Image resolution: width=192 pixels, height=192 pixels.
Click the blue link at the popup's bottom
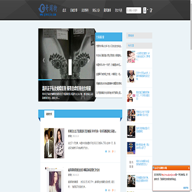coord(186,188)
